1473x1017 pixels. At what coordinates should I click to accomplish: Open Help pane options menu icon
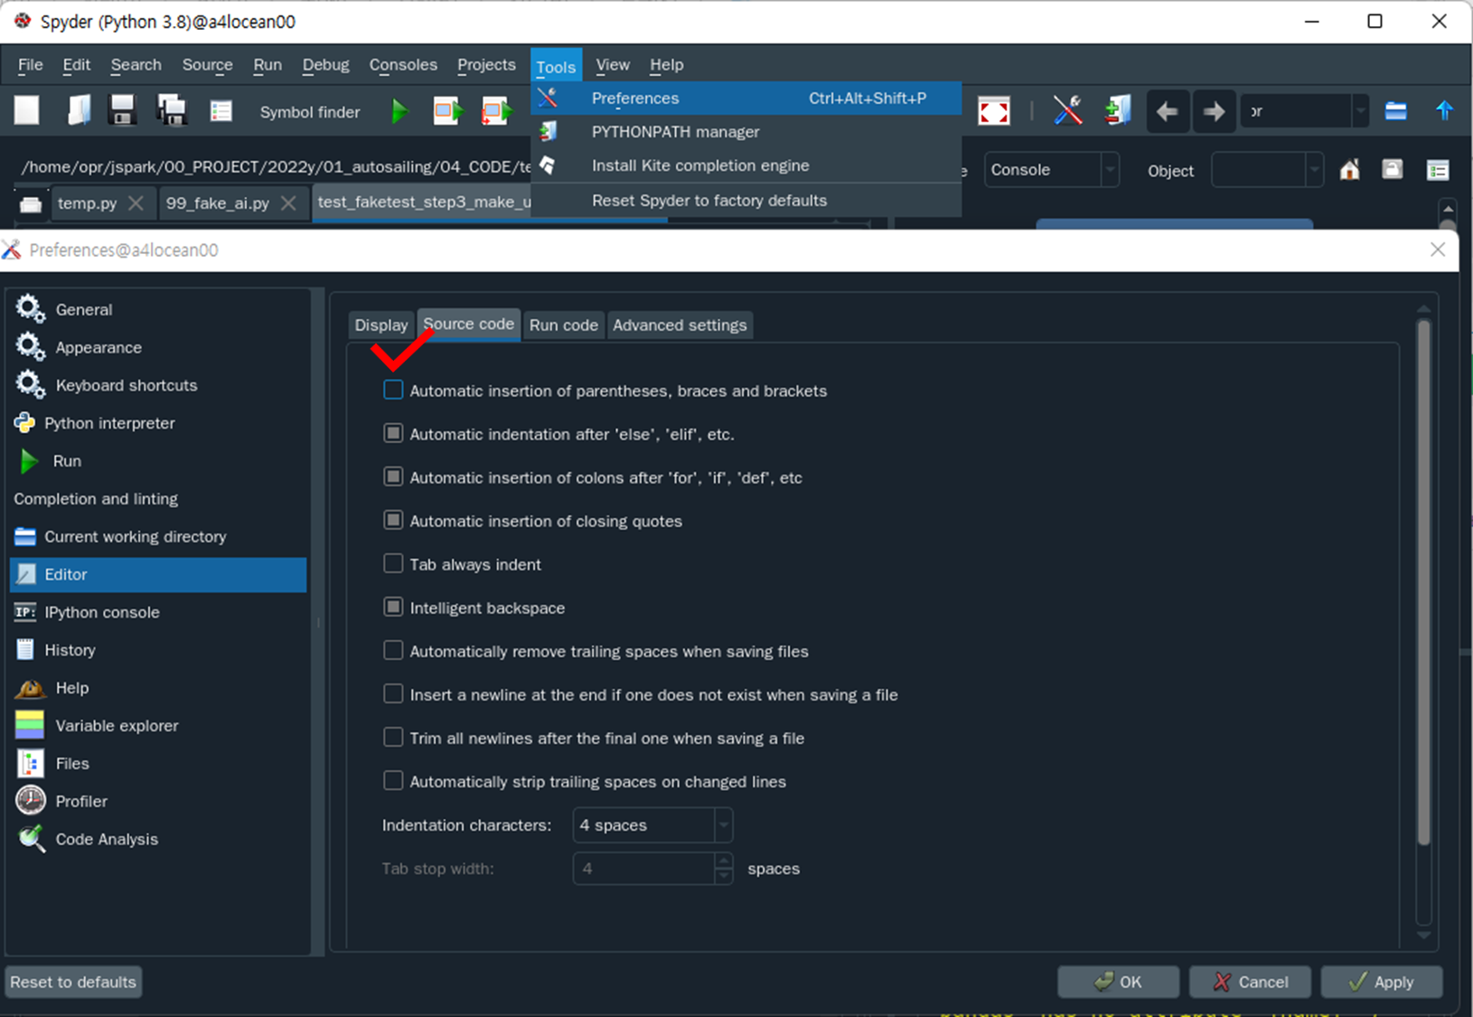1438,170
